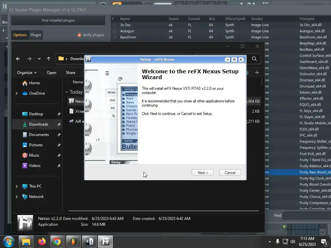
Task: Select Downloads in the navigation pane
Action: pos(37,124)
